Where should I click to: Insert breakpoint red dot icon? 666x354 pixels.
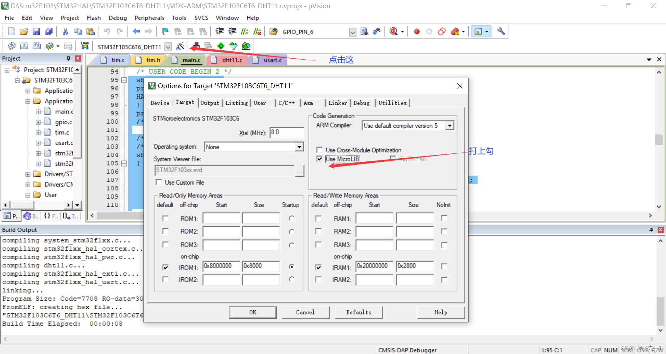point(417,32)
